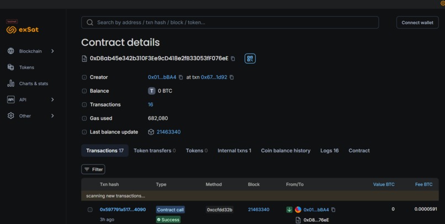Viewport: 445px width, 224px height.
Task: Switch to Internal txns tab
Action: point(235,151)
